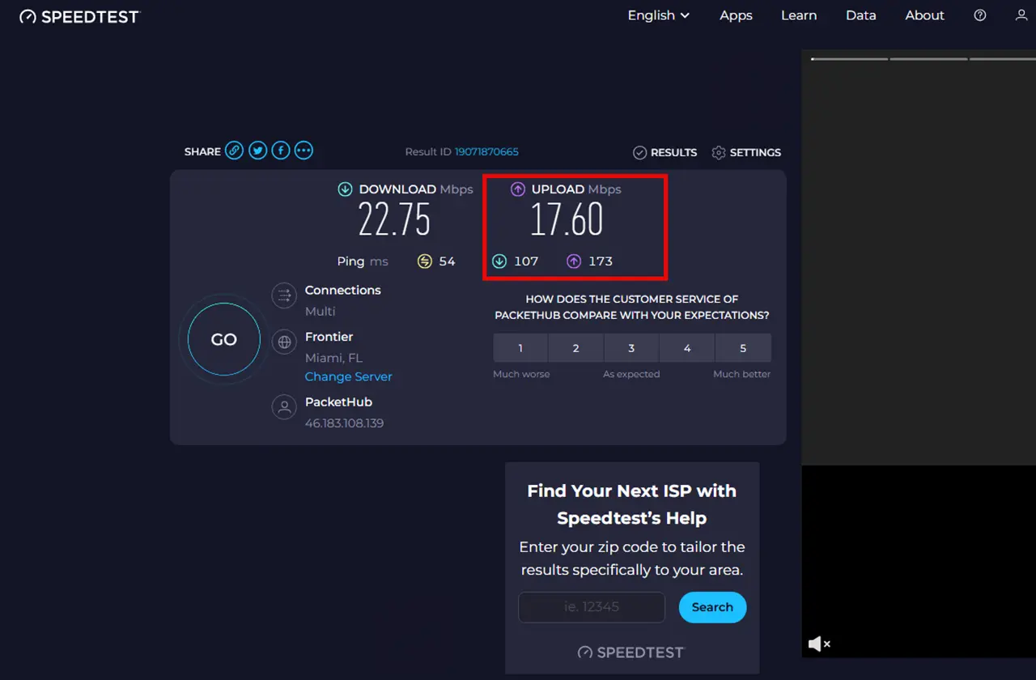
Task: Click the person icon beside PacketHub
Action: pos(284,407)
